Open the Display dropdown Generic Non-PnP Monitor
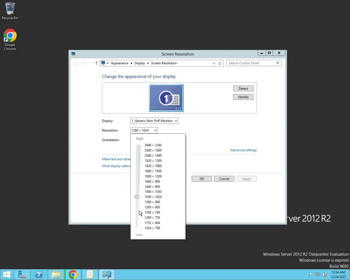Viewport: 350px width, 280px height. (154, 121)
